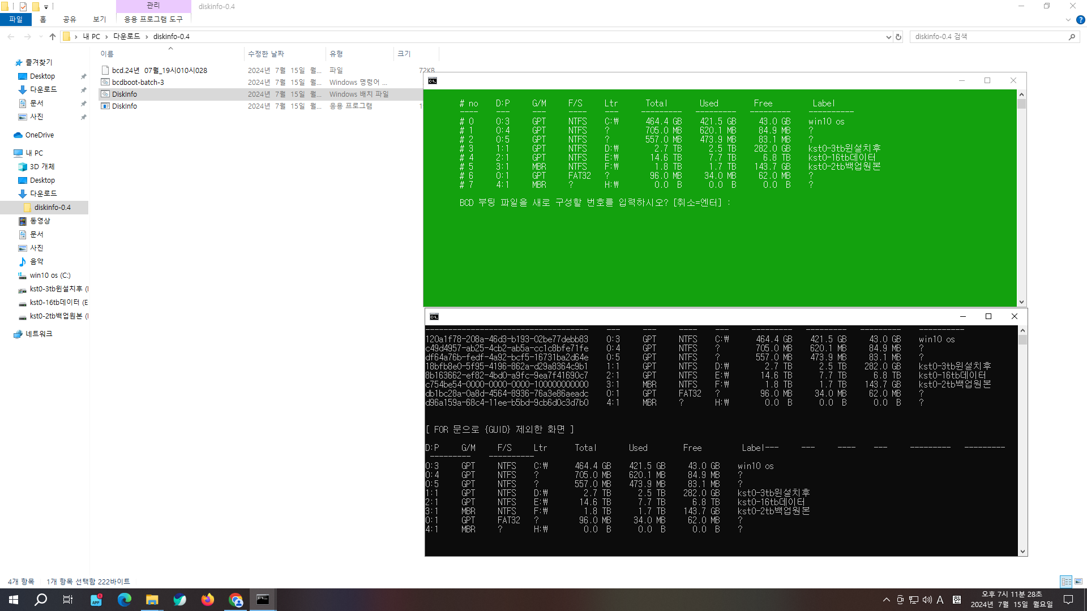The image size is (1087, 611).
Task: Open taskbar search magnifier
Action: click(41, 600)
